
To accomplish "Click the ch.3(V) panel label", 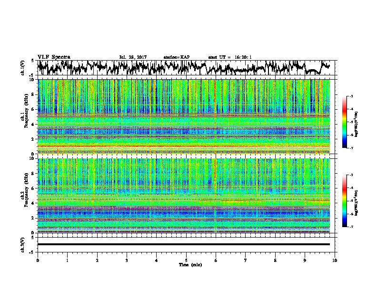I will (23, 245).
